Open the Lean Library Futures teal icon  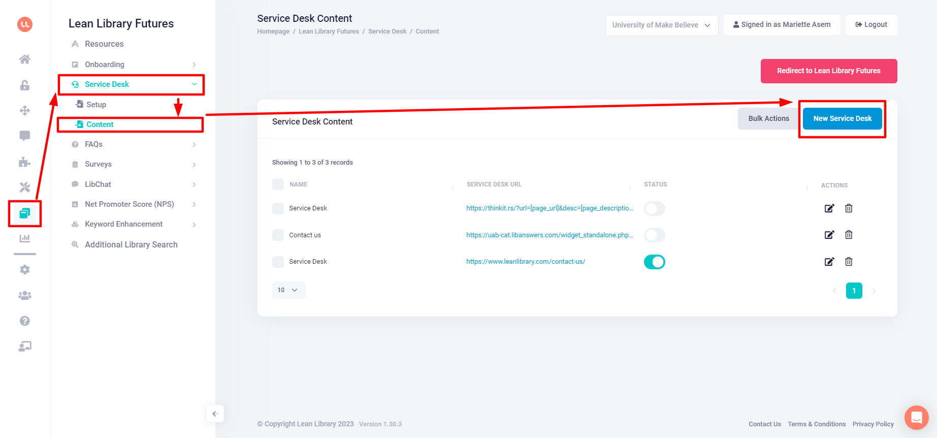pos(25,213)
